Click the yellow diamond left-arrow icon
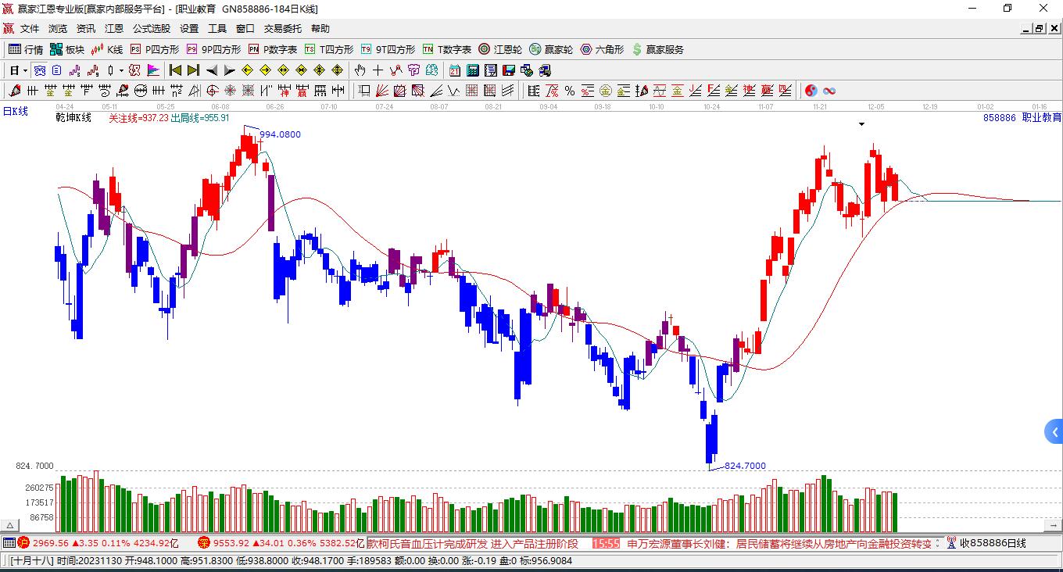Viewport: 1063px width, 572px height. coord(247,70)
